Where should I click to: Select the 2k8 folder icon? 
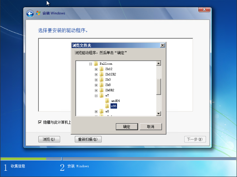pyautogui.click(x=102, y=85)
